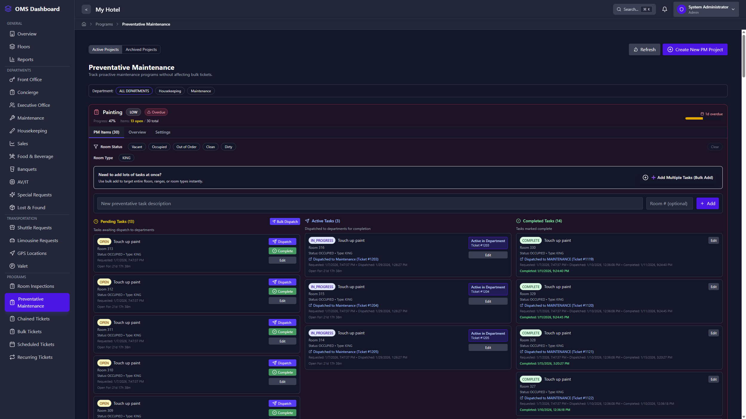Click the Painting project clipboard icon

[96, 112]
